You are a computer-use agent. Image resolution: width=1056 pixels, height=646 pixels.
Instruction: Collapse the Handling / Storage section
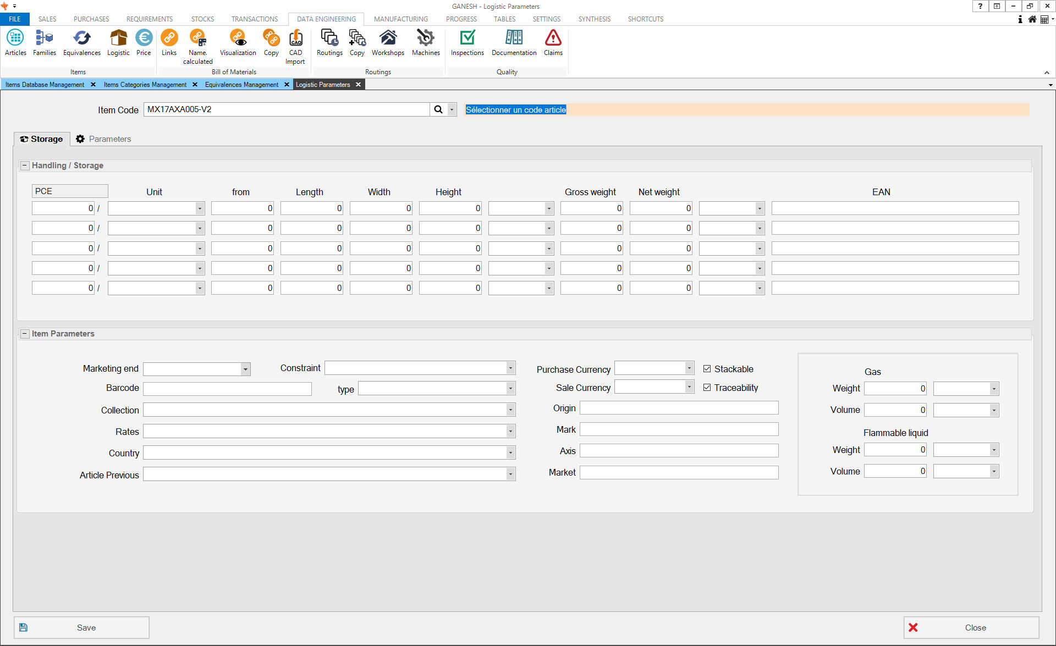(25, 165)
